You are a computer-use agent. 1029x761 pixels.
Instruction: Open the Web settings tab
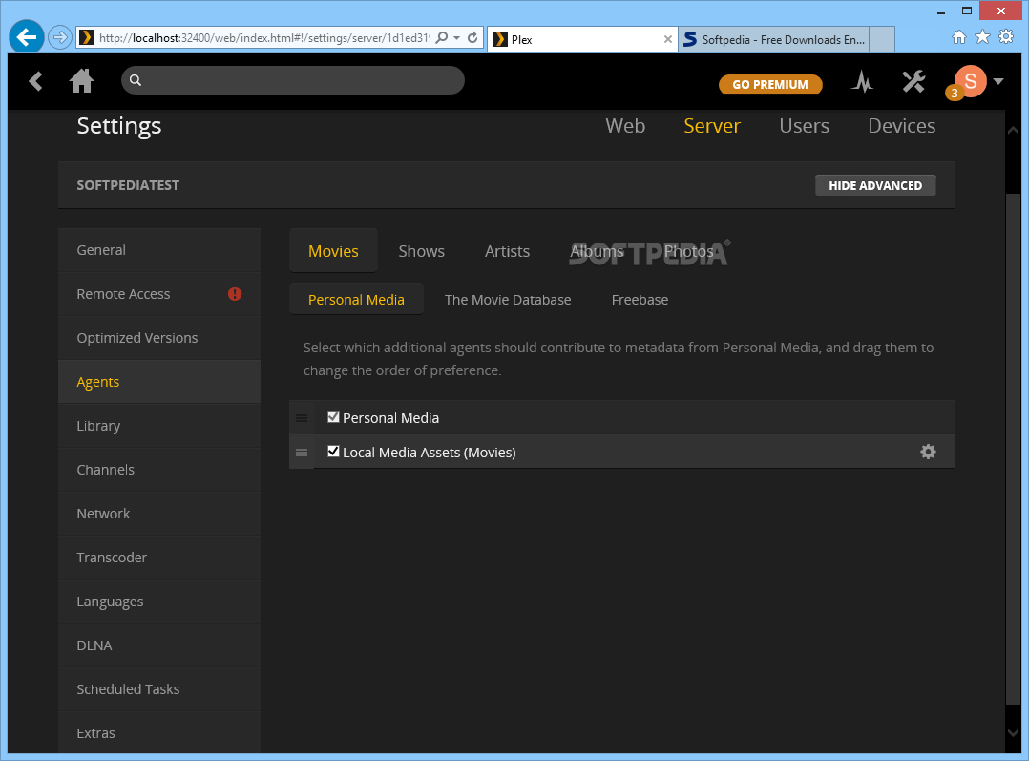pos(624,126)
